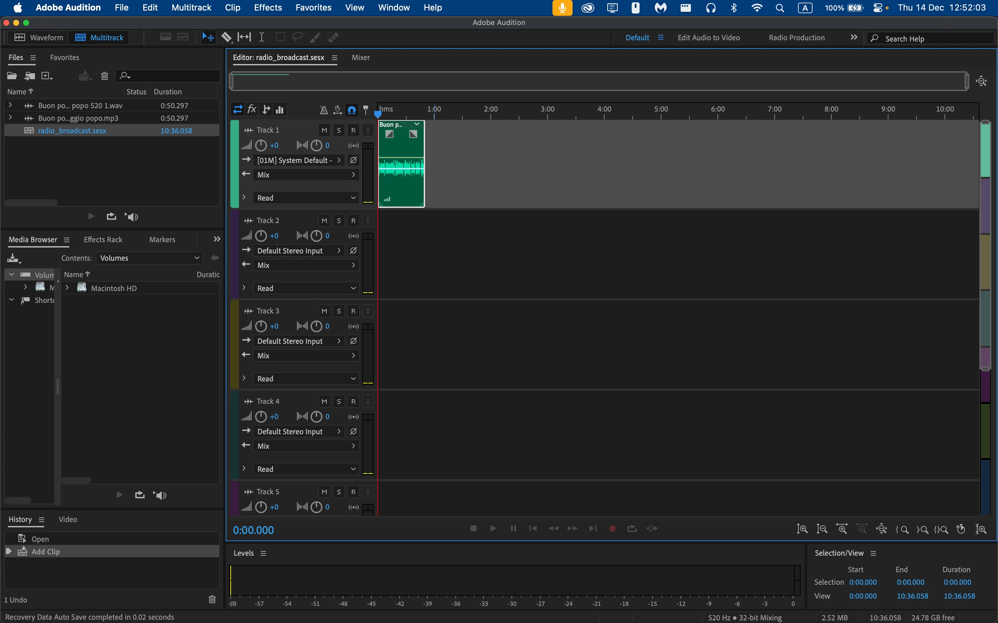Open the Effects menu
The width and height of the screenshot is (998, 623).
(x=268, y=7)
